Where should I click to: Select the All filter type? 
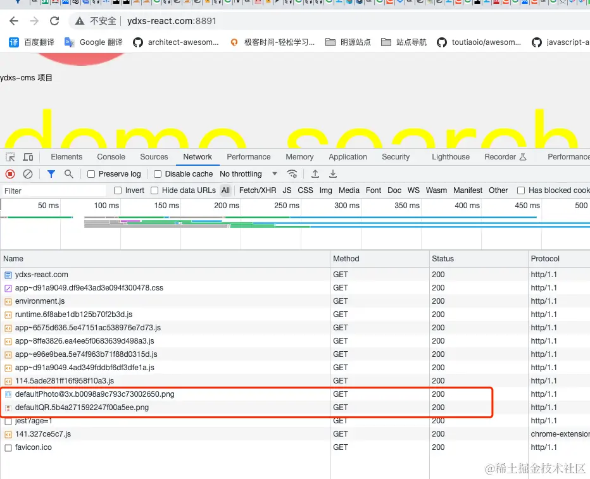click(225, 190)
